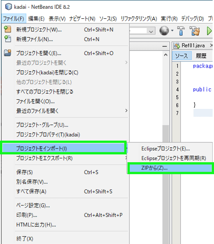Choose Eclipseプロジェクト(E)... submenu item
The image size is (214, 244).
(170, 148)
